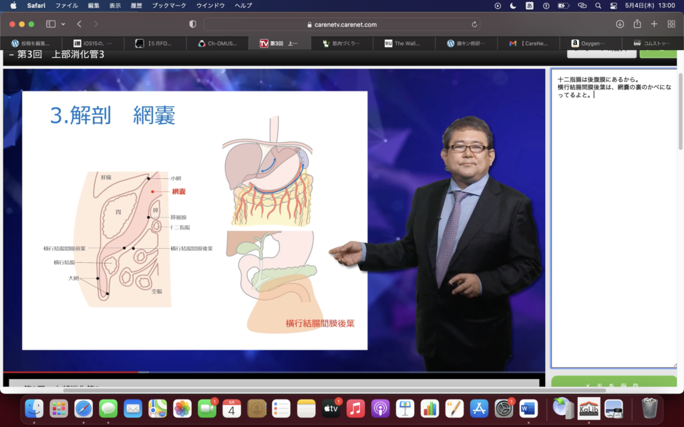Launch Microsoft Word from the Dock
The height and width of the screenshot is (427, 684).
528,408
